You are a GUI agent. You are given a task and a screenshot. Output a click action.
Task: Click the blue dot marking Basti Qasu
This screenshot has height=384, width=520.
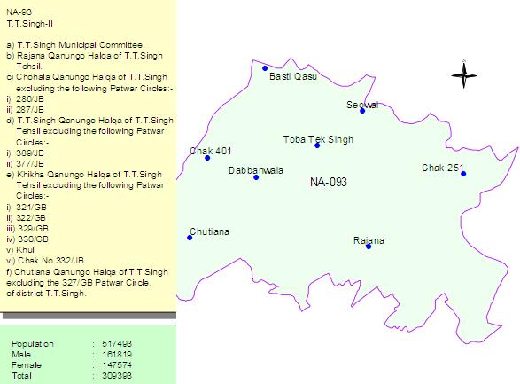click(265, 68)
